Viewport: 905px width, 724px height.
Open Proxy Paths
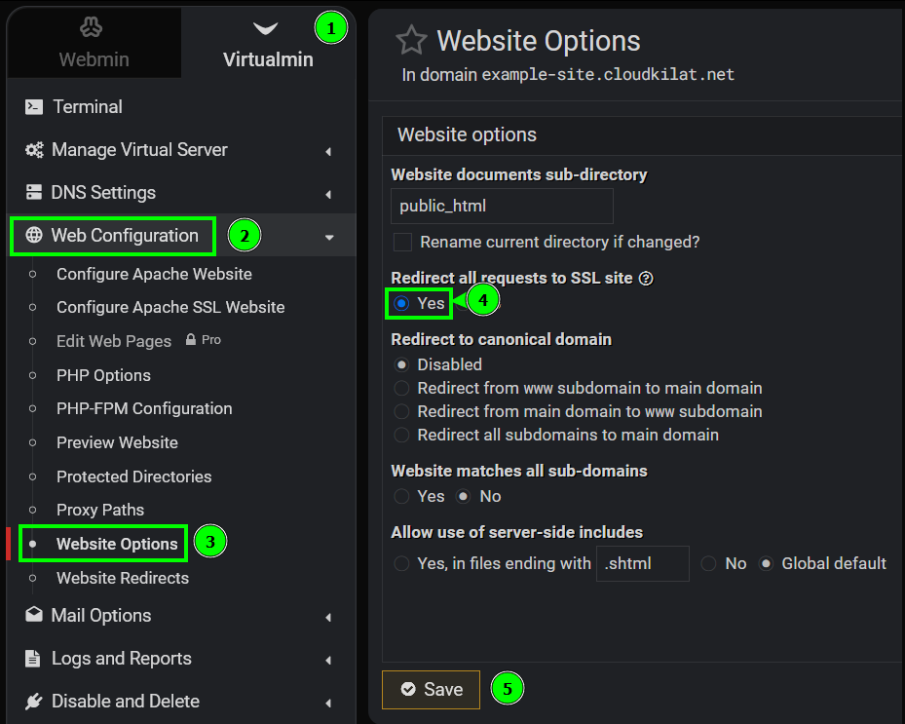click(x=100, y=510)
